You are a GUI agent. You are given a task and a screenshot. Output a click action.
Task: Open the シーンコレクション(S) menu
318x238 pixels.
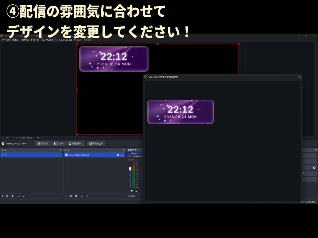(x=63, y=40)
